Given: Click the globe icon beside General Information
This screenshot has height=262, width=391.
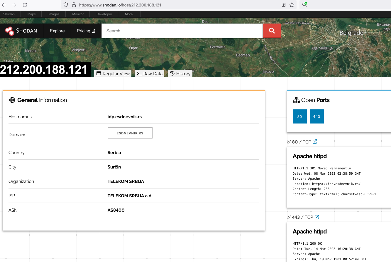Looking at the screenshot, I should pyautogui.click(x=12, y=100).
